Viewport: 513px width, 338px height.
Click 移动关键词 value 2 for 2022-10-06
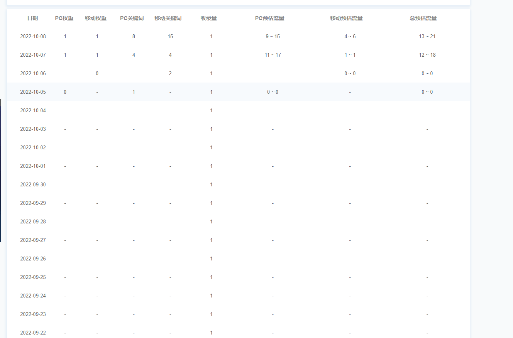[170, 73]
